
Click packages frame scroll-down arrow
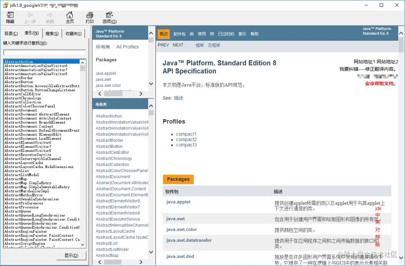pos(151,83)
